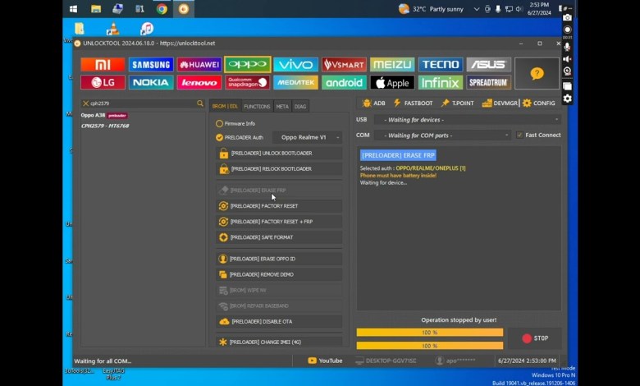Select the PRELOADER Auth radio option
The image size is (640, 386).
[219, 137]
